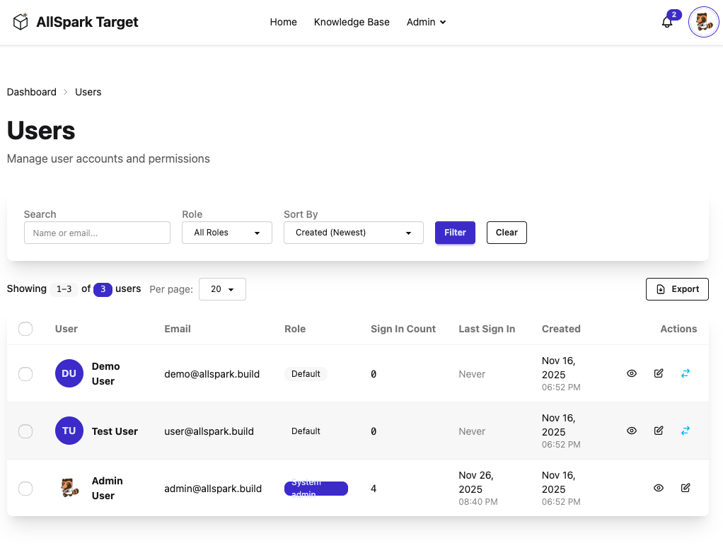Select the checkbox next to Demo User
Viewport: 723px width, 560px height.
(x=25, y=373)
